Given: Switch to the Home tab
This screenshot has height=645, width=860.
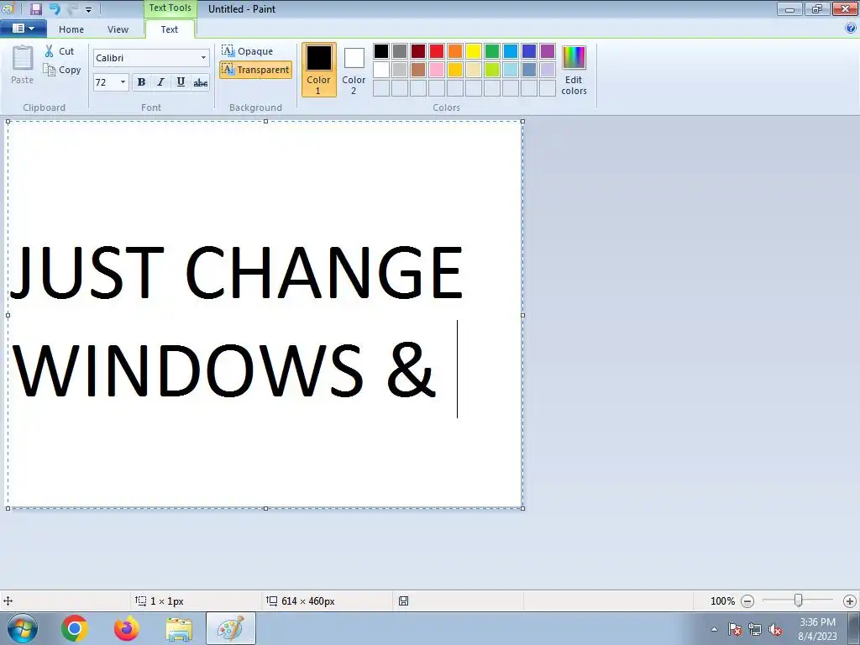Looking at the screenshot, I should point(71,29).
